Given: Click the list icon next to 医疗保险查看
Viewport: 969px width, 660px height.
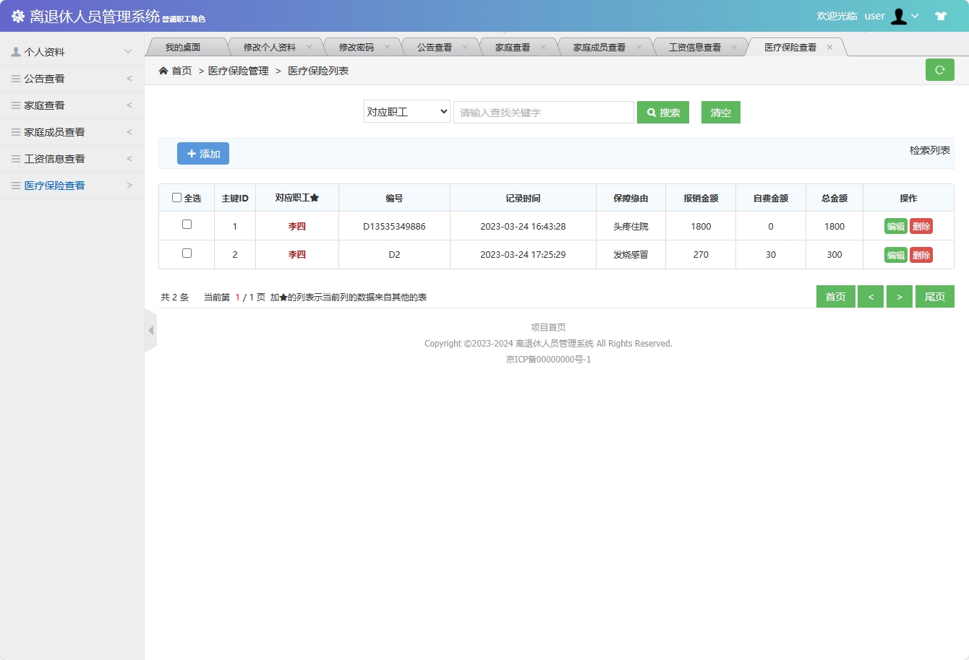Looking at the screenshot, I should 16,185.
